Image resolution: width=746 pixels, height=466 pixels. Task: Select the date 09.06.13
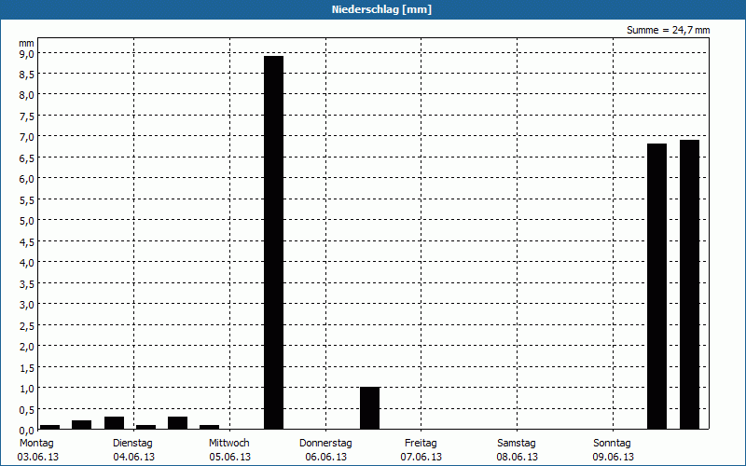614,457
